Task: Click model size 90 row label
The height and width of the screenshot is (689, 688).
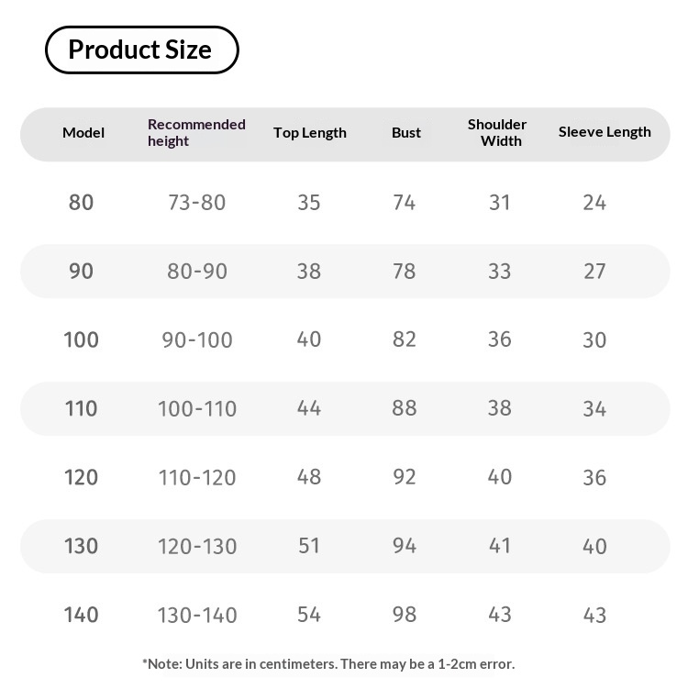Action: [x=82, y=272]
